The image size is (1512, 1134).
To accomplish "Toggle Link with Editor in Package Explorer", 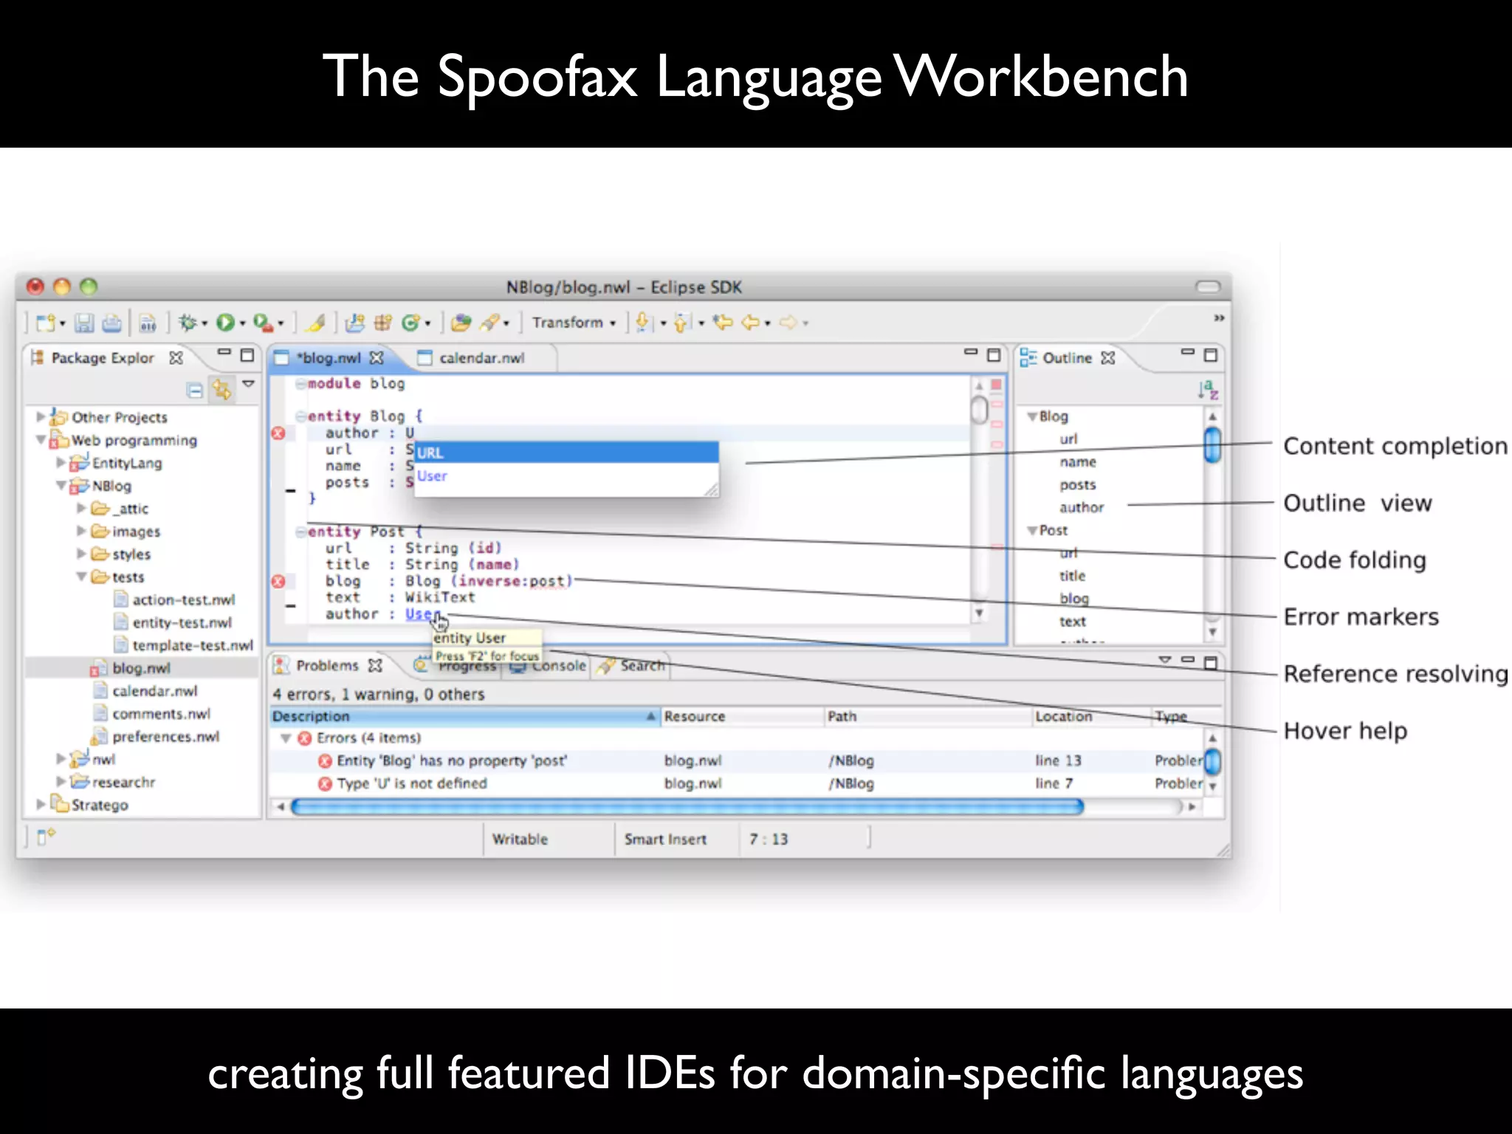I will (221, 389).
